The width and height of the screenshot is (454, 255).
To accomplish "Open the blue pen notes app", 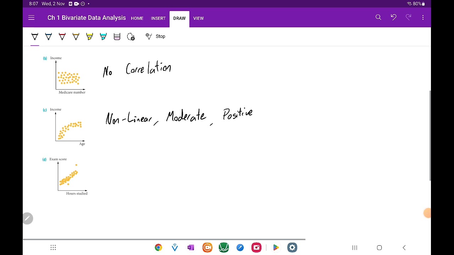I will [240, 248].
